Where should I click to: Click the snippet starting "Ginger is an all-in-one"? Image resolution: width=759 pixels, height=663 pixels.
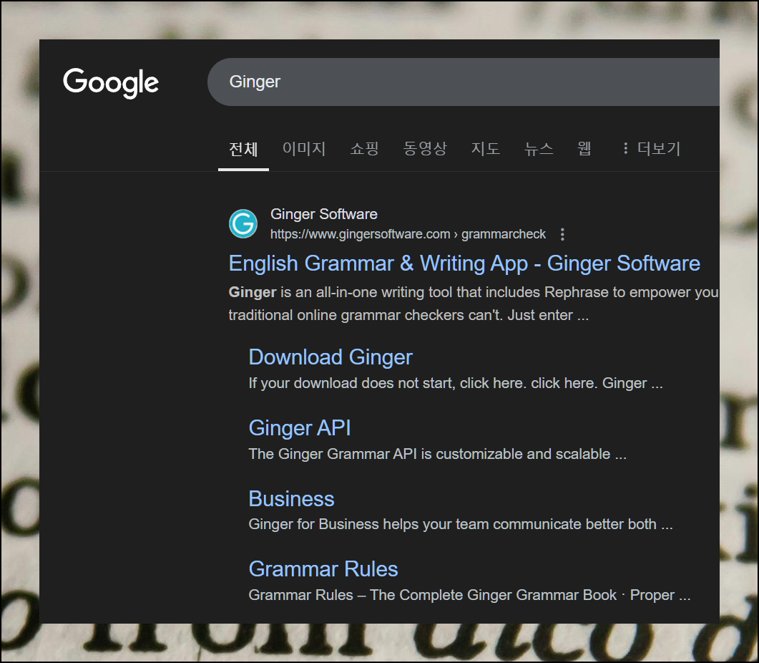point(474,304)
